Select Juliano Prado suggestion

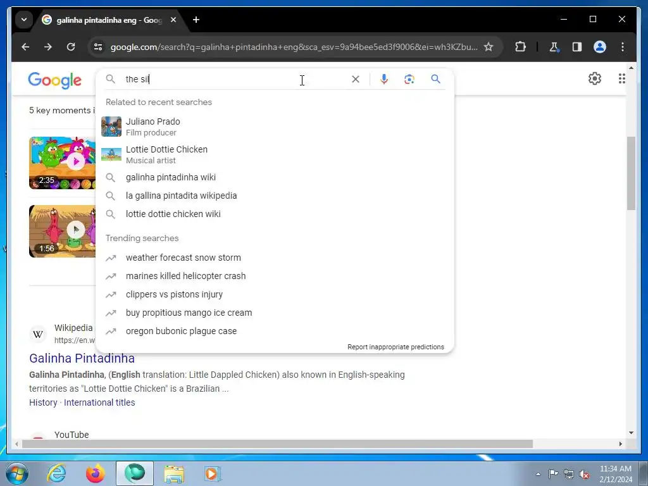click(275, 127)
